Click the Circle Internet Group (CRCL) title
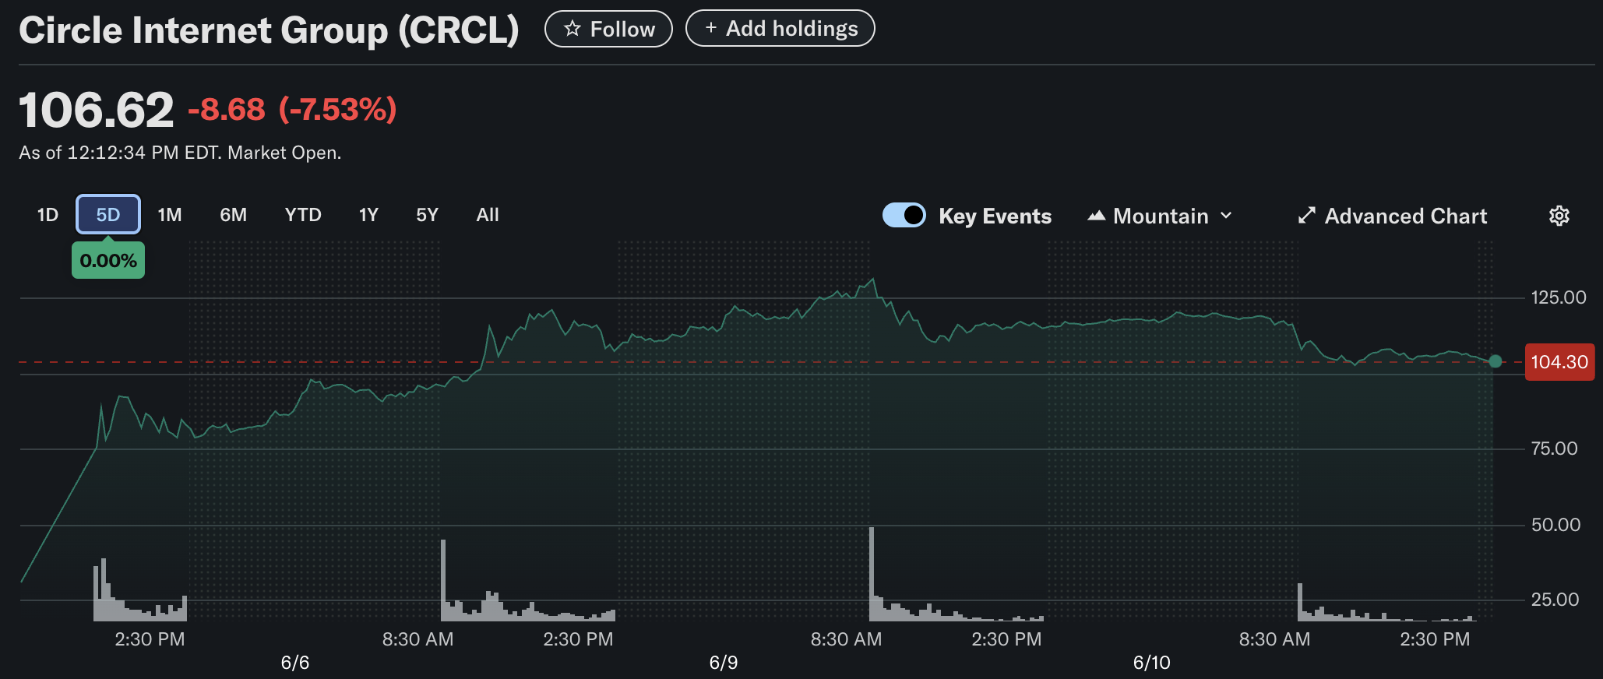Image resolution: width=1603 pixels, height=679 pixels. (x=269, y=30)
